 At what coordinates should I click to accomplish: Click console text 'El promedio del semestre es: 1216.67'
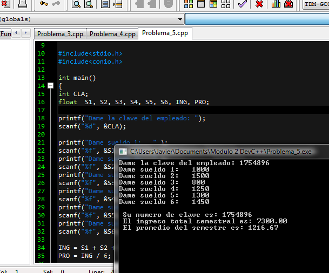(x=200, y=228)
